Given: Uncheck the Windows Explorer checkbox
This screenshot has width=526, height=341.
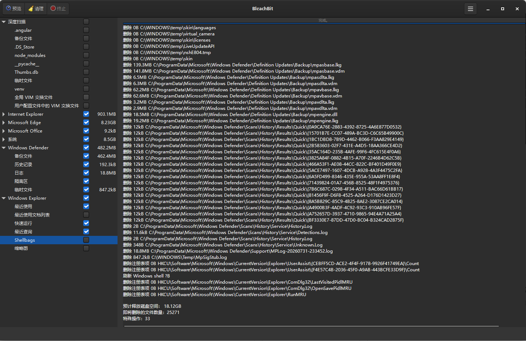Looking at the screenshot, I should (86, 198).
